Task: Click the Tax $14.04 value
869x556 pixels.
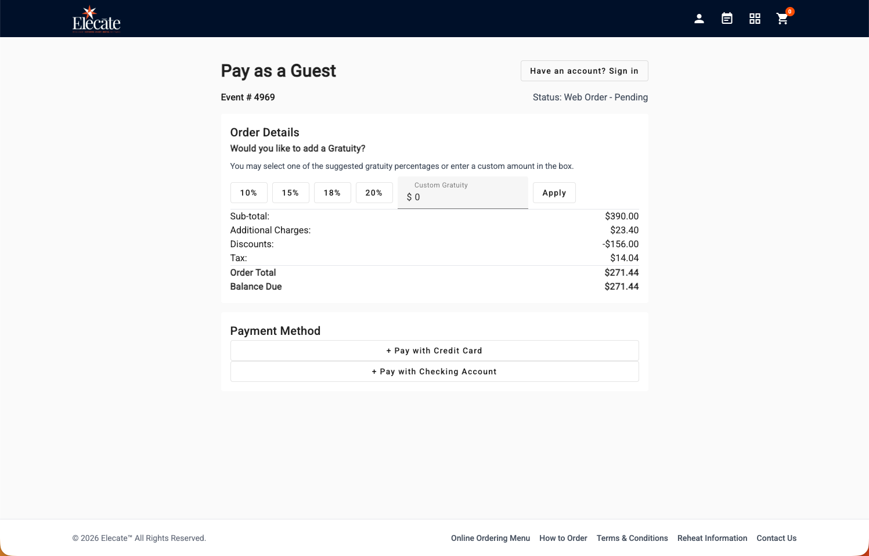Action: [x=624, y=258]
